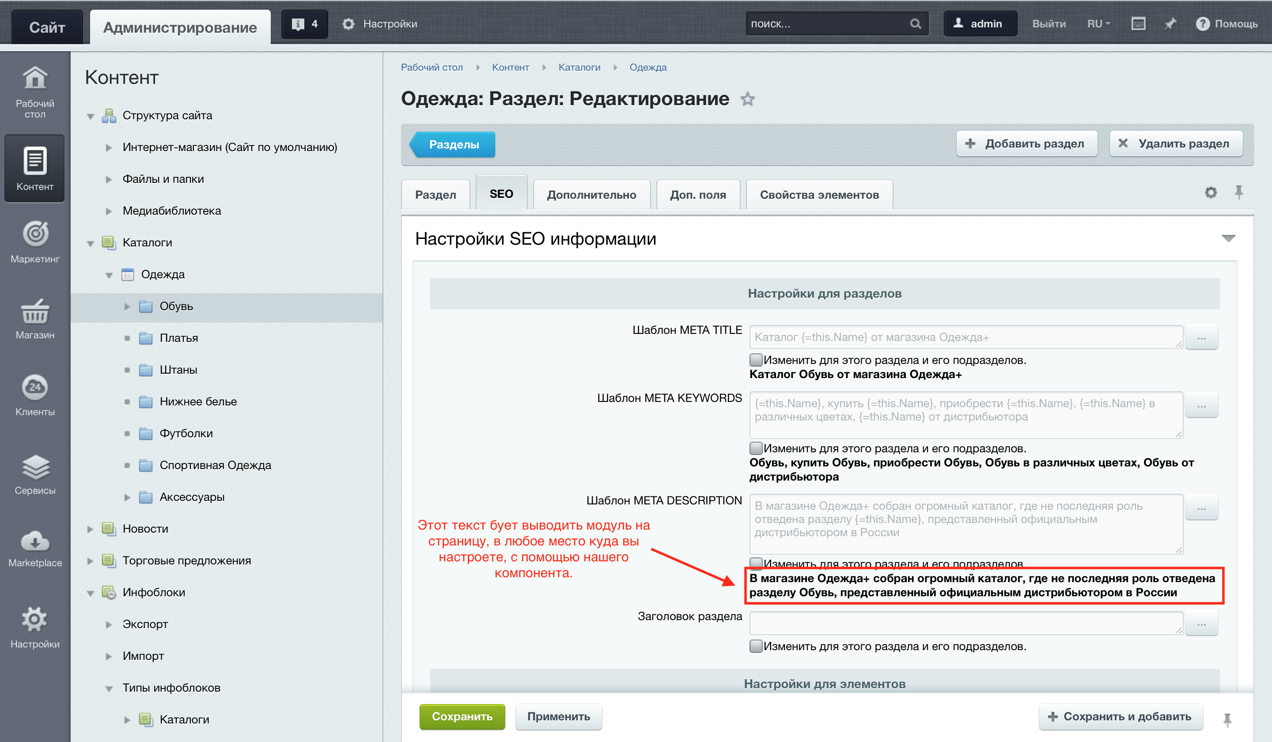Open the Свойства элементов tab

click(x=819, y=195)
